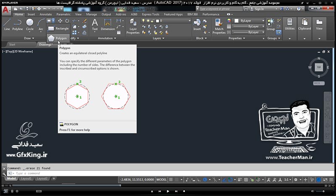Open the Annotate ribbon tab
The image size is (336, 196).
tap(46, 14)
